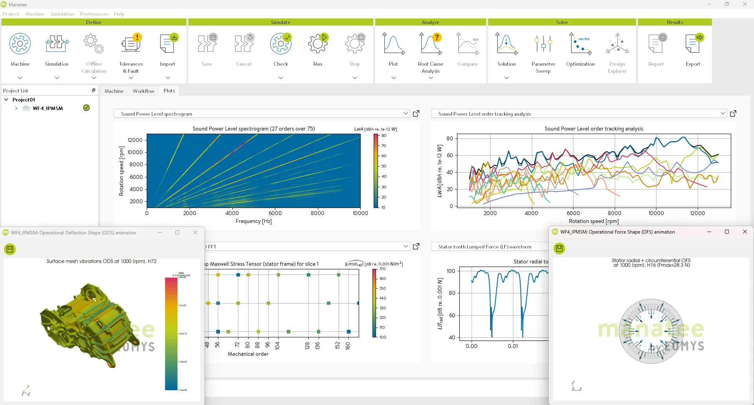Screen dimensions: 754x405
Task: Minimize the OFS animation window
Action: tap(709, 232)
